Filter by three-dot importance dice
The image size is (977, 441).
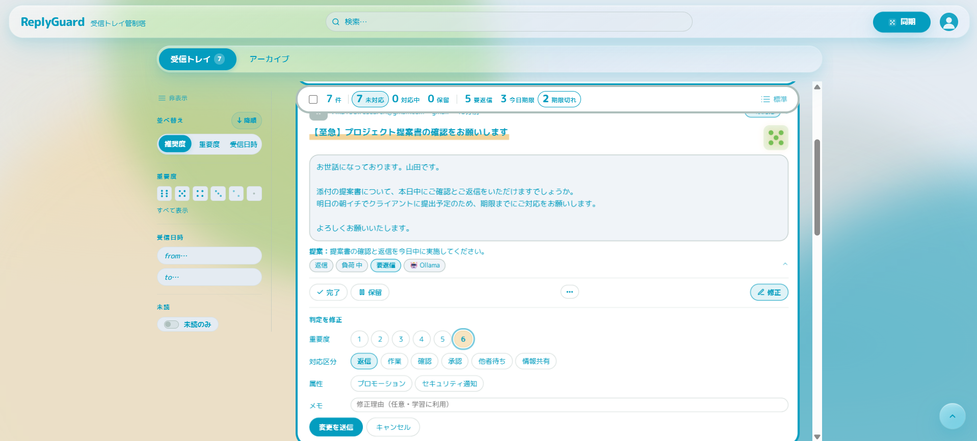[218, 193]
